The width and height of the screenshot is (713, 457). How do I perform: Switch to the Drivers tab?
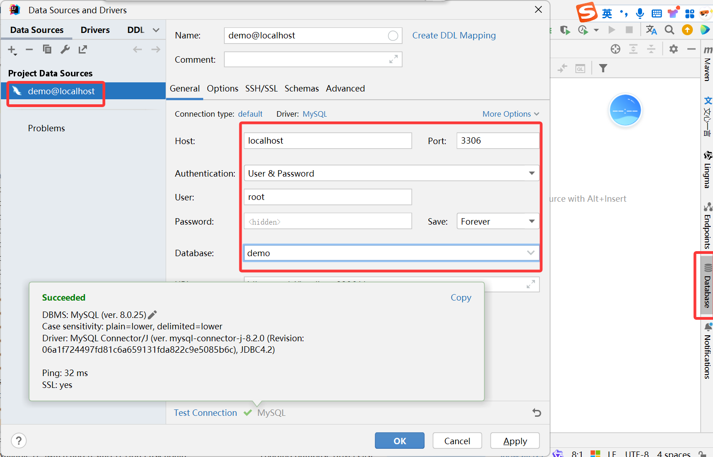coord(95,30)
